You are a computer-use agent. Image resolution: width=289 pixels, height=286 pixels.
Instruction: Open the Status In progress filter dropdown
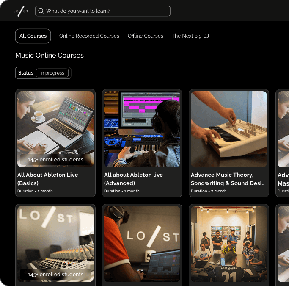(43, 73)
